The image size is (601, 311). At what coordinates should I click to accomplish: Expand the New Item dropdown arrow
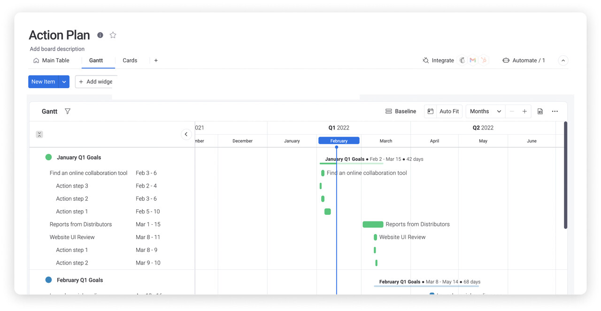coord(64,82)
